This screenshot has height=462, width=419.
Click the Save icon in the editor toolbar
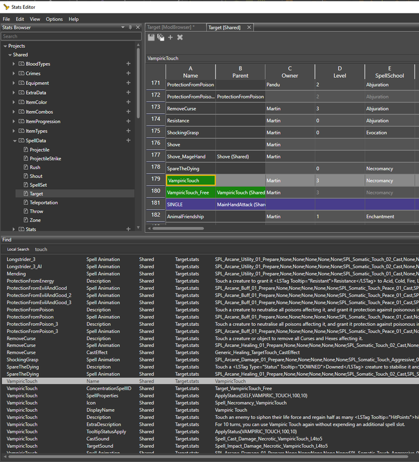[x=151, y=38]
